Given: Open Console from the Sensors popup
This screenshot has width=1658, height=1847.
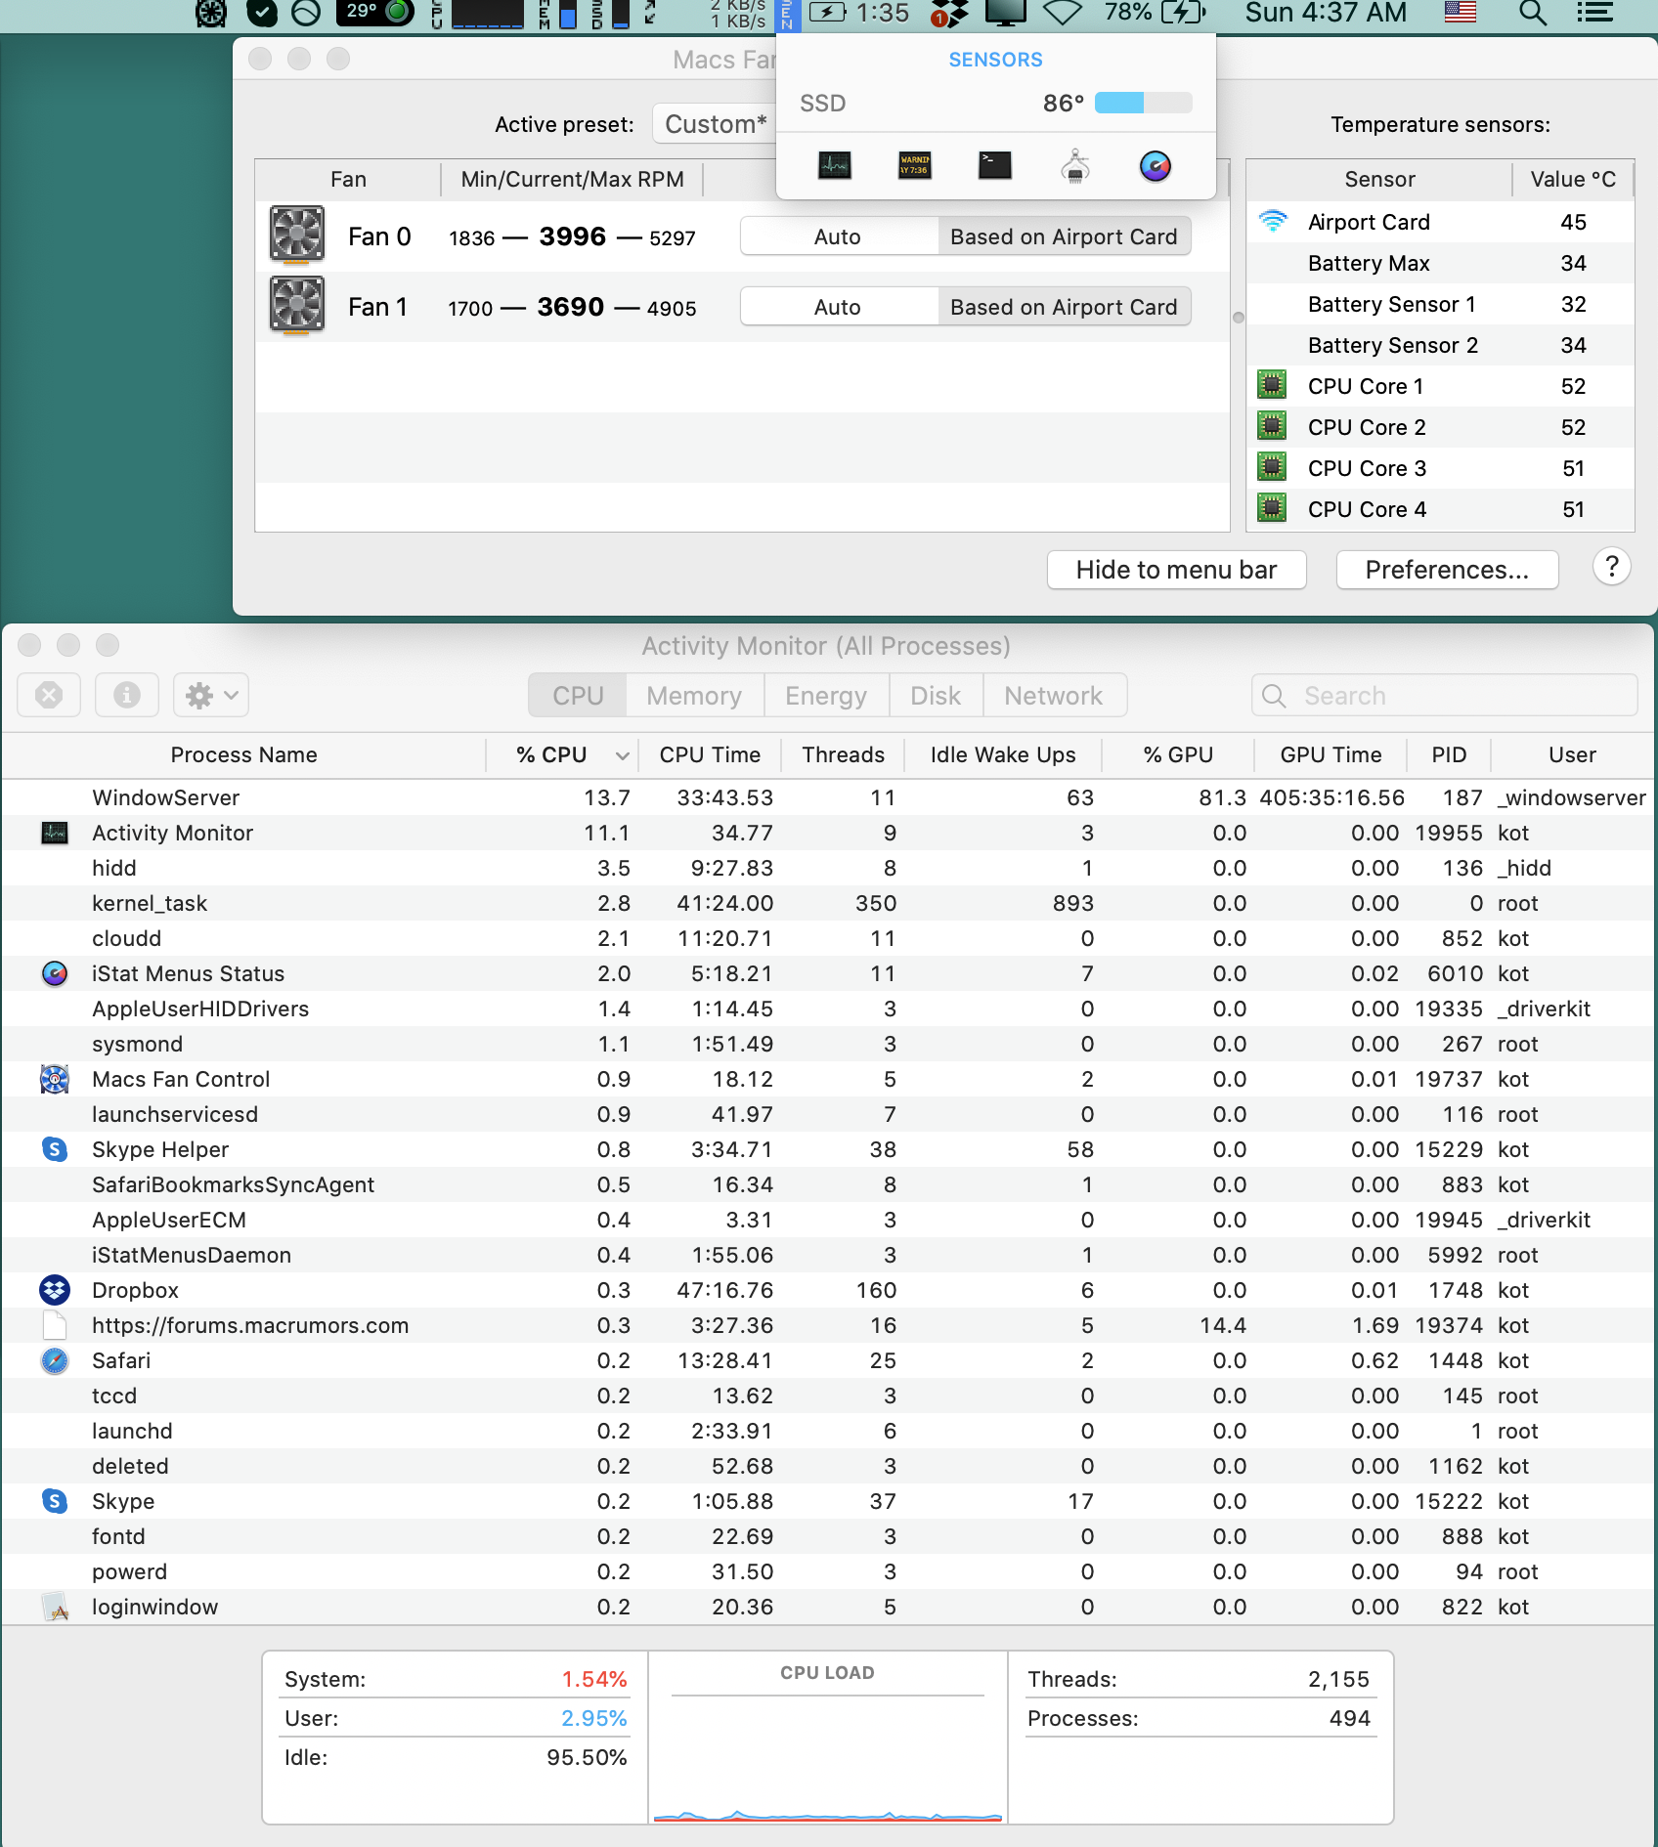Looking at the screenshot, I should (x=915, y=166).
